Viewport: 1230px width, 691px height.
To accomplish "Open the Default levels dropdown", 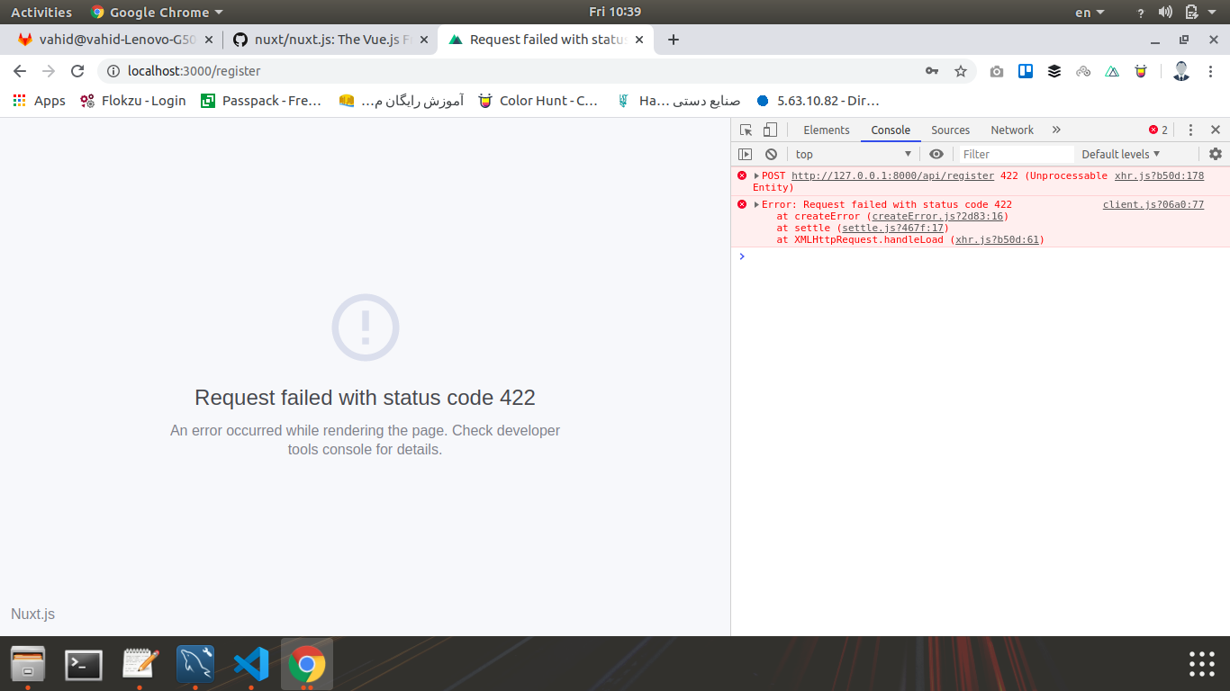I will tap(1121, 154).
